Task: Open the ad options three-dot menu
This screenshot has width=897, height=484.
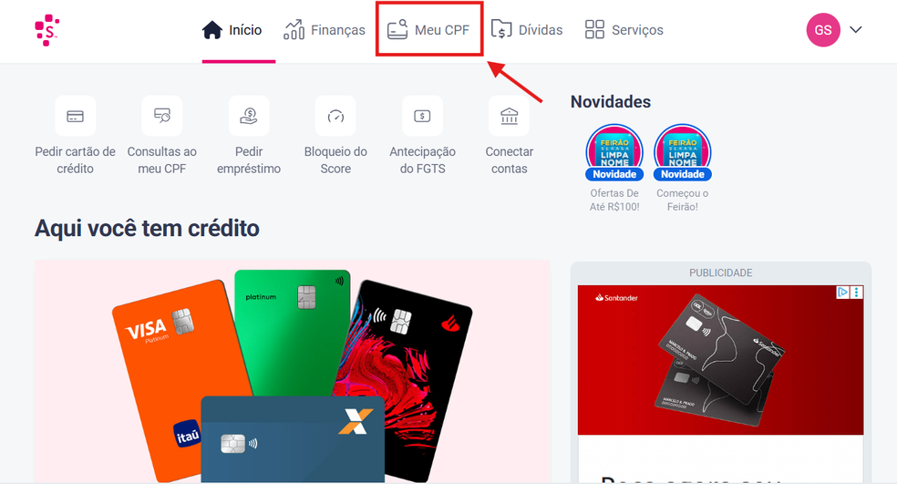Action: point(856,293)
